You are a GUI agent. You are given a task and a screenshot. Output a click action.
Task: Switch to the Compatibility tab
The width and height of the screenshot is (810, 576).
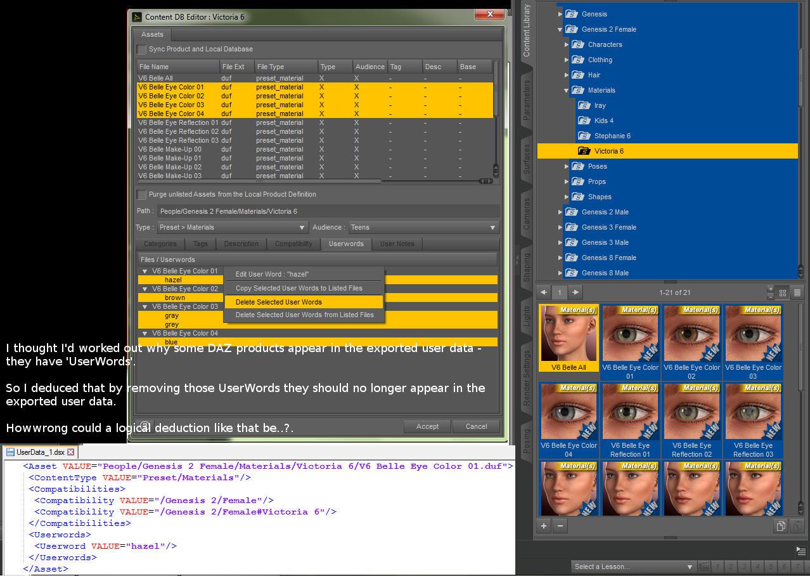[293, 244]
